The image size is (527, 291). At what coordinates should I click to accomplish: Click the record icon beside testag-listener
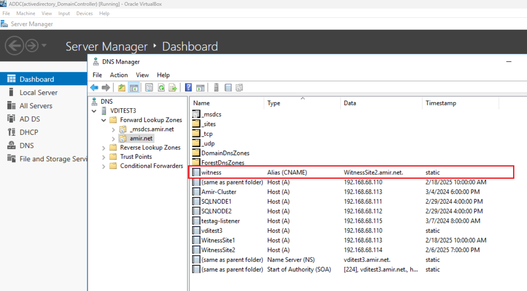pos(197,221)
